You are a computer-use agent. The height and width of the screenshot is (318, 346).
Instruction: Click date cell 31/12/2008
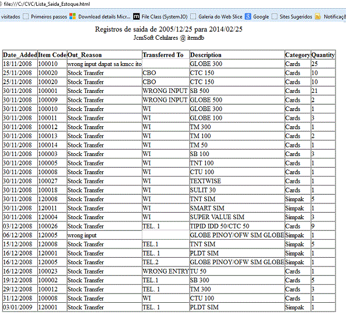click(x=20, y=298)
